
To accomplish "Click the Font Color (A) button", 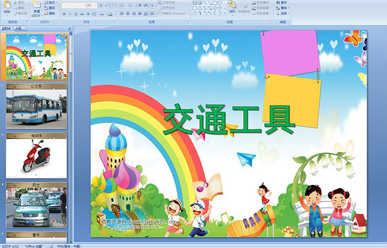I will click(x=111, y=14).
